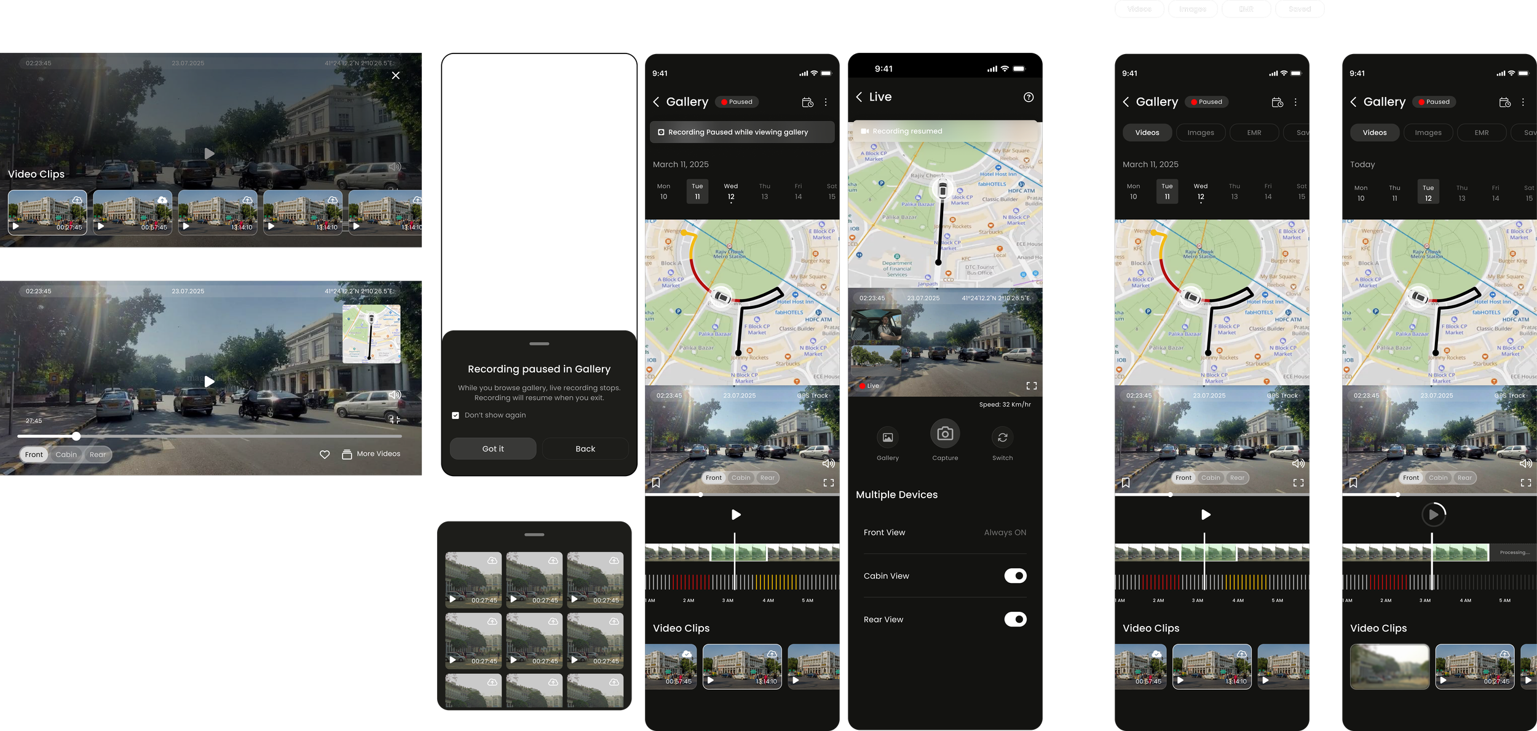Open three-dot menu in first Gallery header

(x=826, y=103)
